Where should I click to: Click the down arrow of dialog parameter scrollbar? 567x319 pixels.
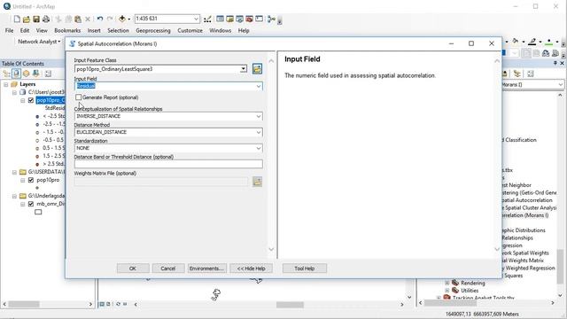[271, 249]
